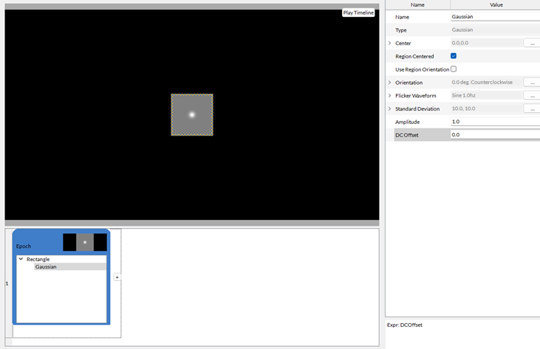Viewport: 540px width, 349px height.
Task: Open the Standard Deviation ellipsis editor button
Action: (x=532, y=109)
